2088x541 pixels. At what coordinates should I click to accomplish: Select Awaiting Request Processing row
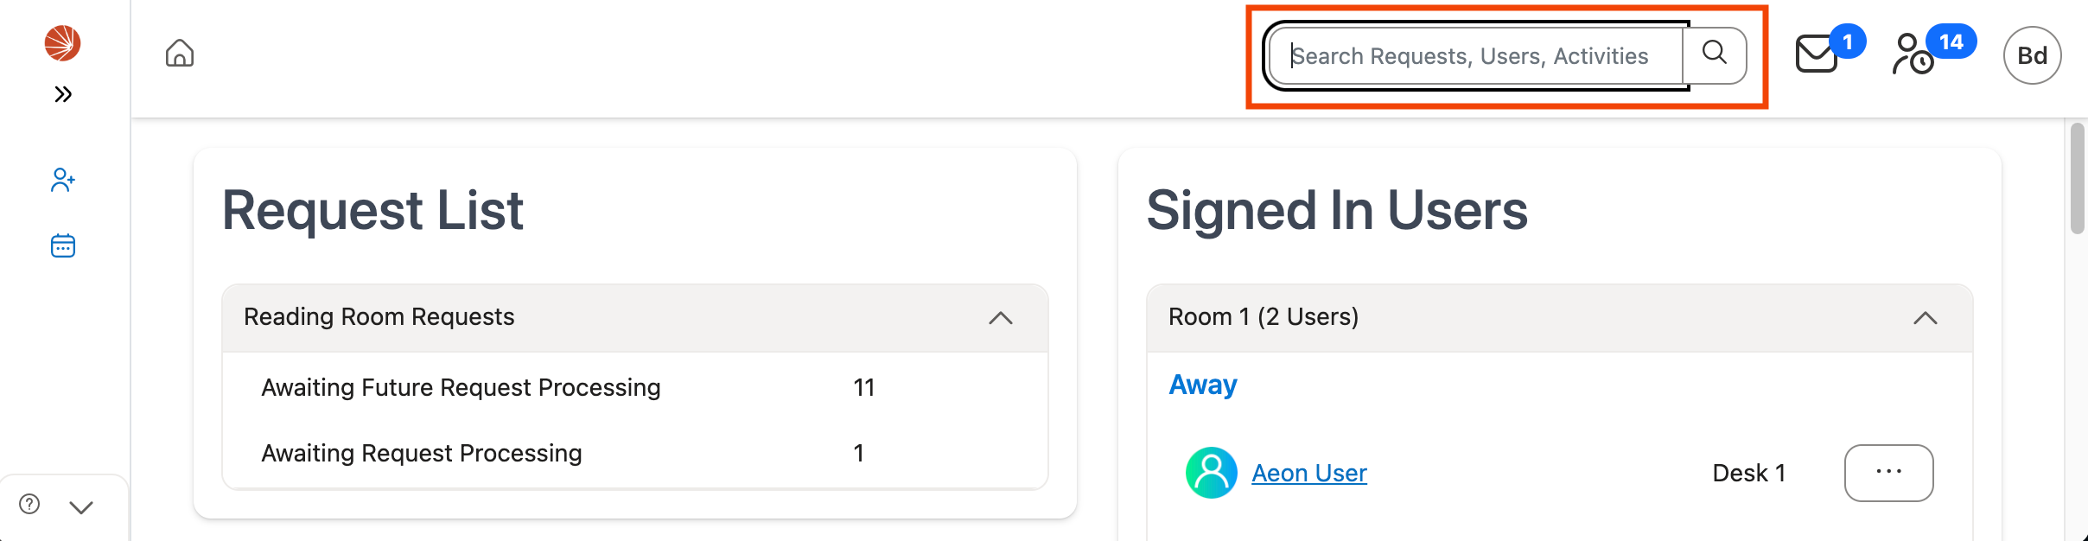tap(422, 453)
